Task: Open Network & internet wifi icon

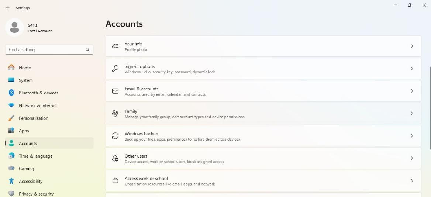Action: (x=11, y=105)
